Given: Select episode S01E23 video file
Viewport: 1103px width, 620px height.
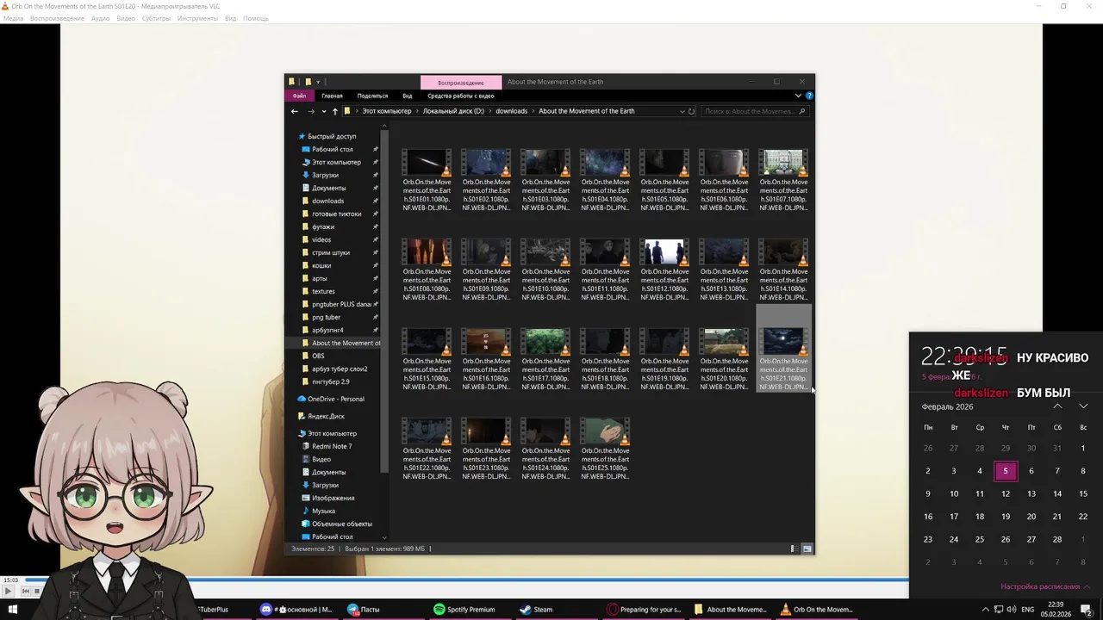Looking at the screenshot, I should 486,449.
